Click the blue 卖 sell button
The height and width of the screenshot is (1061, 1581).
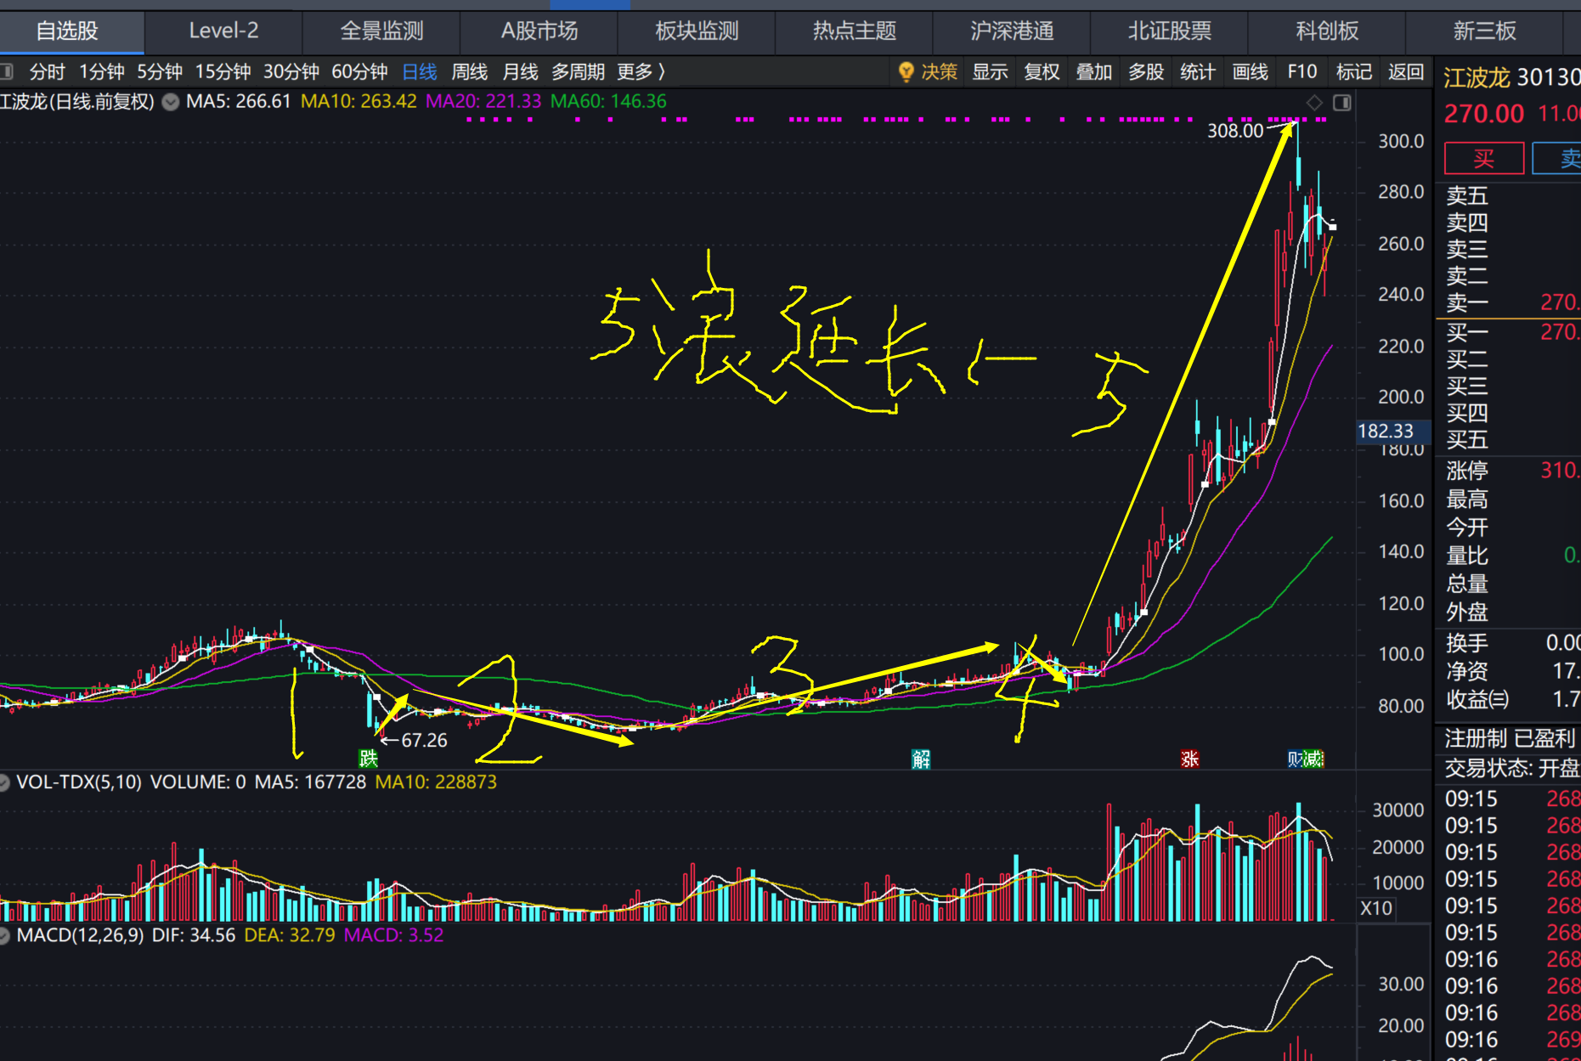1558,158
